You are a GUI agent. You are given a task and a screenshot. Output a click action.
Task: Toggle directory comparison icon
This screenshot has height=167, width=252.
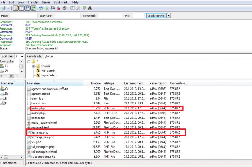pos(78,8)
